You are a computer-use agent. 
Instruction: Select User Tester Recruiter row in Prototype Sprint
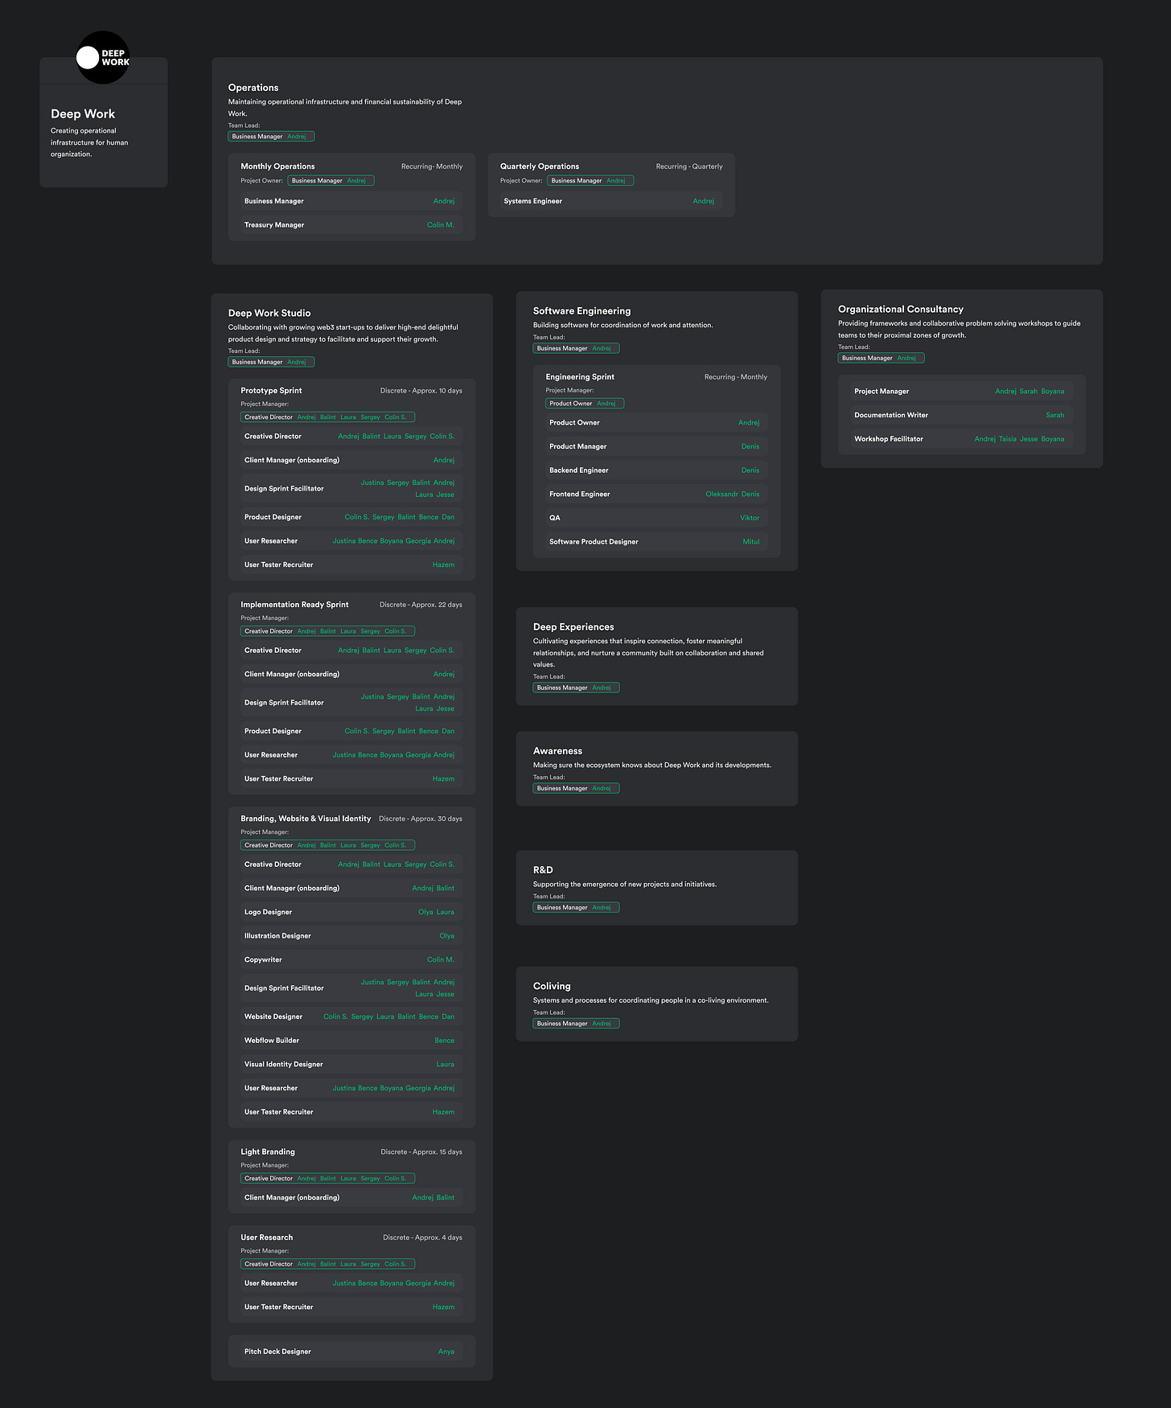pos(351,564)
